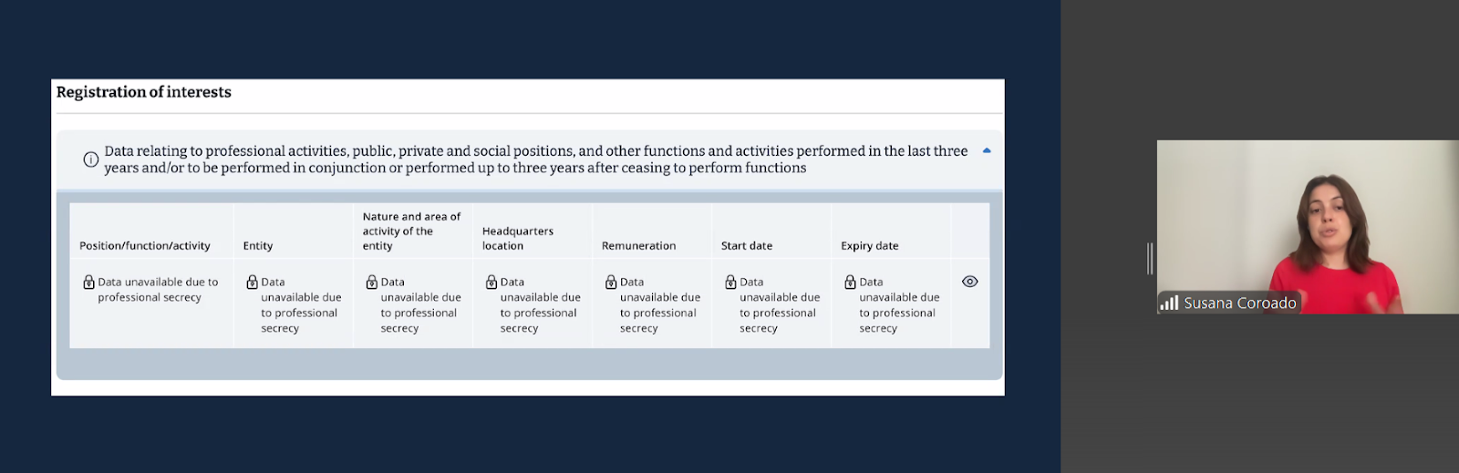
Task: Click the Registration of interests heading
Action: (x=144, y=92)
